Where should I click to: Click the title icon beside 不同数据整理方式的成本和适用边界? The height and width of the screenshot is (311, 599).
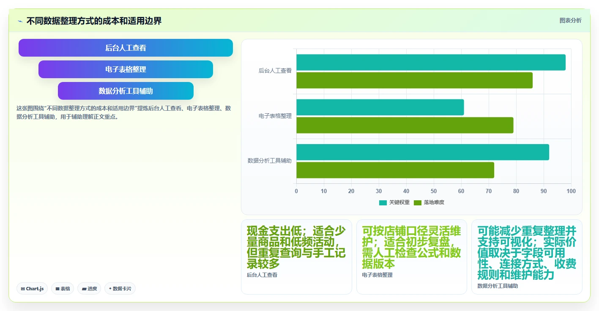tap(20, 21)
